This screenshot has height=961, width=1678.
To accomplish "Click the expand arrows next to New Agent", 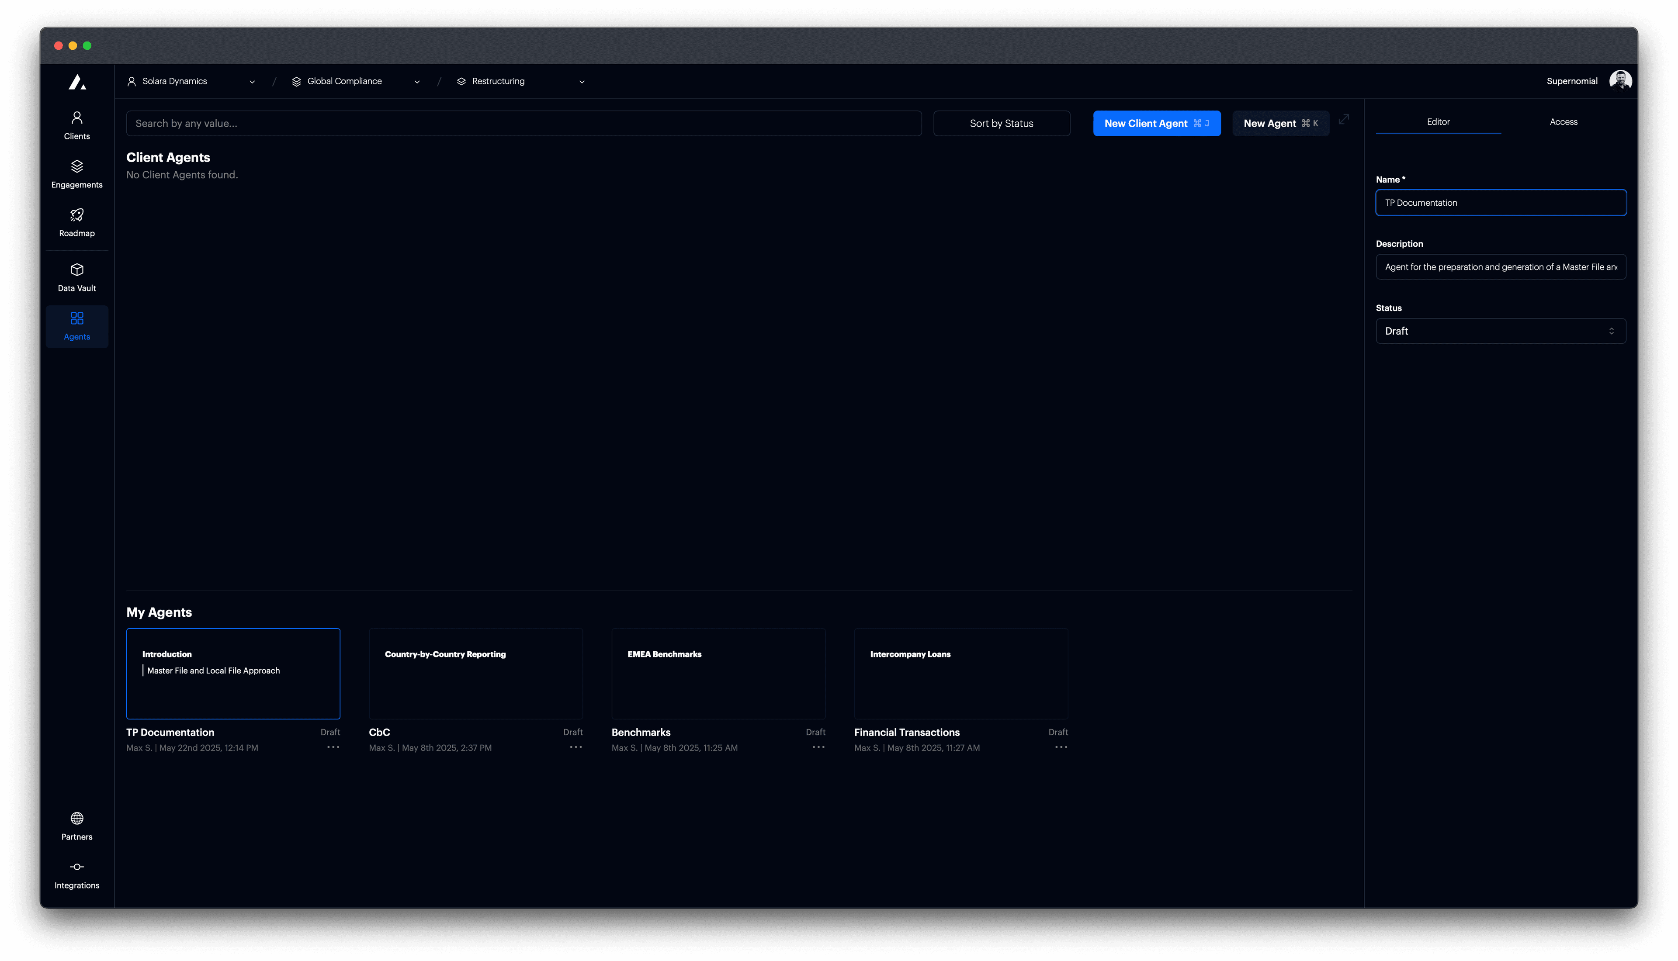I will tap(1344, 121).
